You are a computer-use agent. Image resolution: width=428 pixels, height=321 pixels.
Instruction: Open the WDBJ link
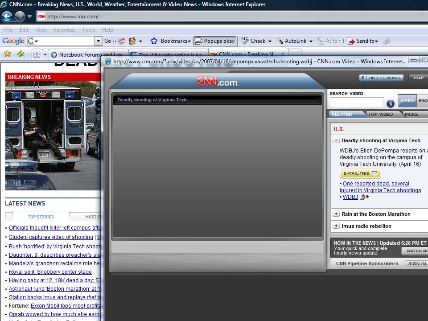pyautogui.click(x=350, y=197)
